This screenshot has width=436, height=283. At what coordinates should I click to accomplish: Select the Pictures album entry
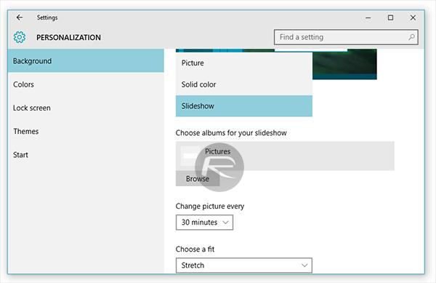[285, 156]
